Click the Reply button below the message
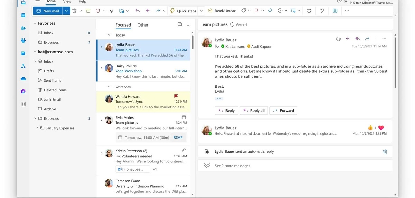Screen dimensions: 415x198 (227, 110)
